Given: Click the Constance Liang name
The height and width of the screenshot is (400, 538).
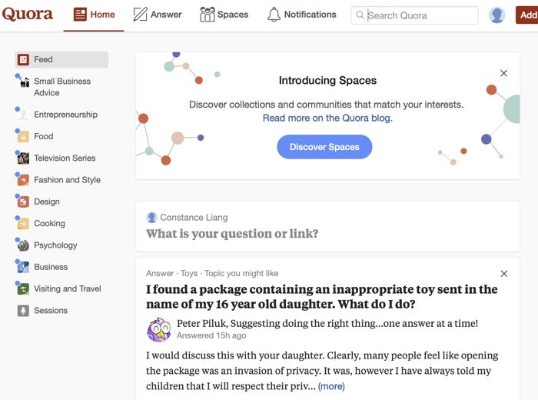Looking at the screenshot, I should [194, 218].
